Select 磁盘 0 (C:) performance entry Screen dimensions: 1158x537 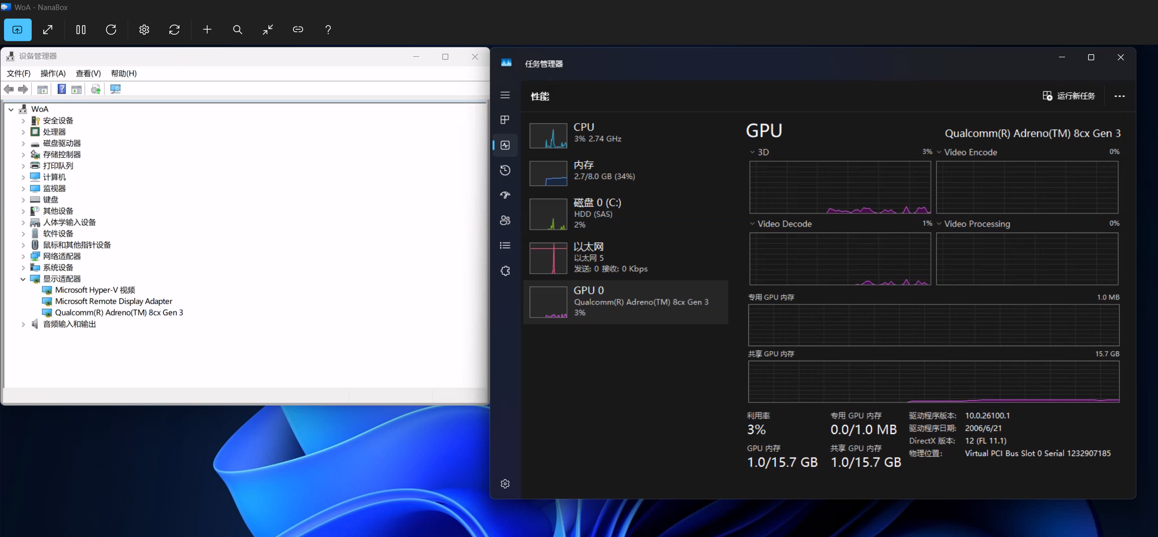point(626,214)
